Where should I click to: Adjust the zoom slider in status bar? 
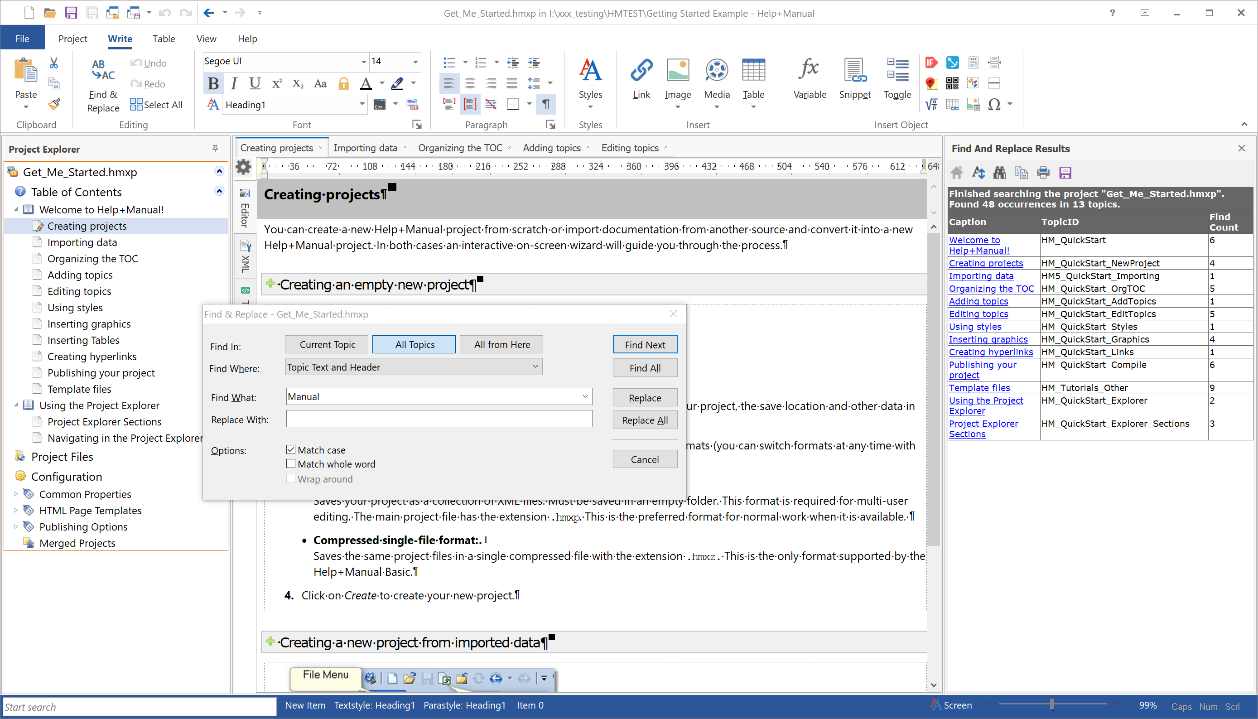[1052, 705]
